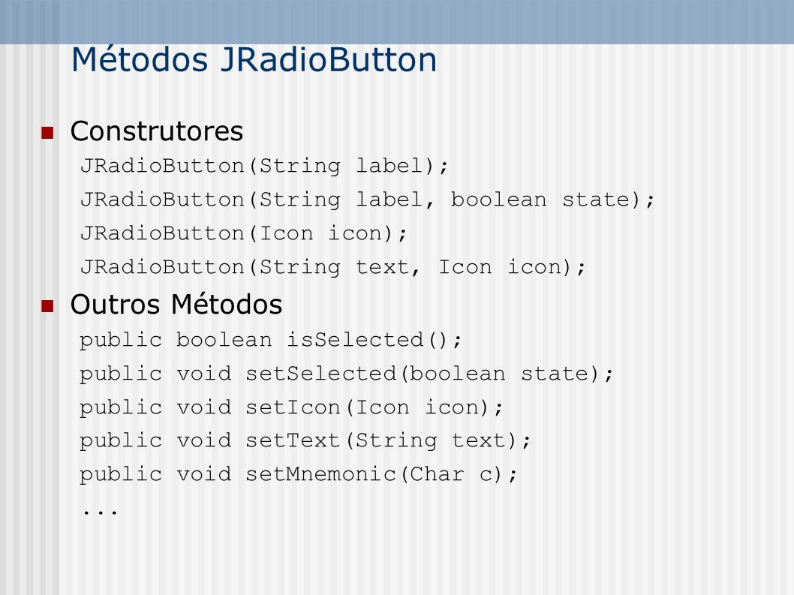The width and height of the screenshot is (794, 595).
Task: Click the JRadioButton(String text, Icon icon); line
Action: pos(333,267)
